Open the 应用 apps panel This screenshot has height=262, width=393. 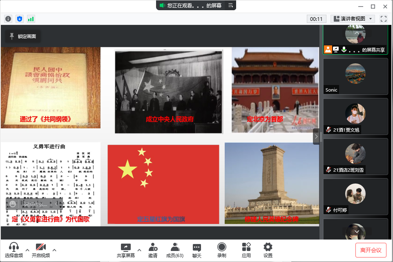coord(246,250)
